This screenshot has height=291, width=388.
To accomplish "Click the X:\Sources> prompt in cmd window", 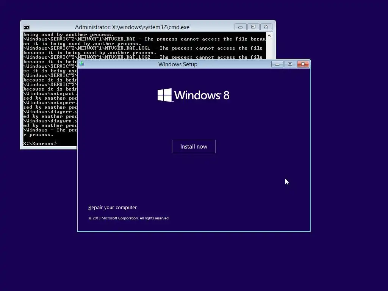I will 40,144.
